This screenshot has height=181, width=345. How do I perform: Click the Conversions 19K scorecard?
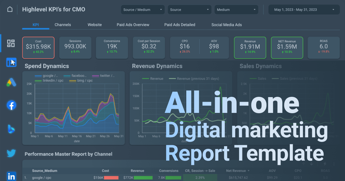pos(112,47)
